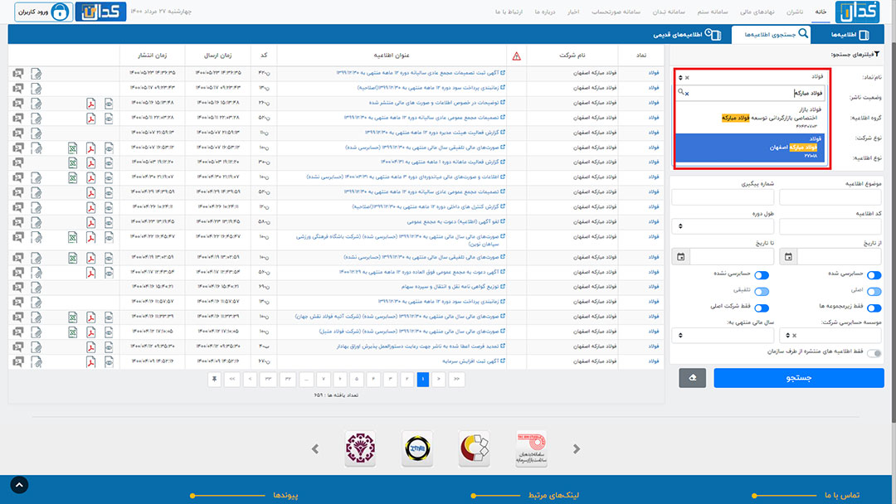896x504 pixels.
Task: Click 'شماره پیگیری' input field
Action: coord(723,197)
